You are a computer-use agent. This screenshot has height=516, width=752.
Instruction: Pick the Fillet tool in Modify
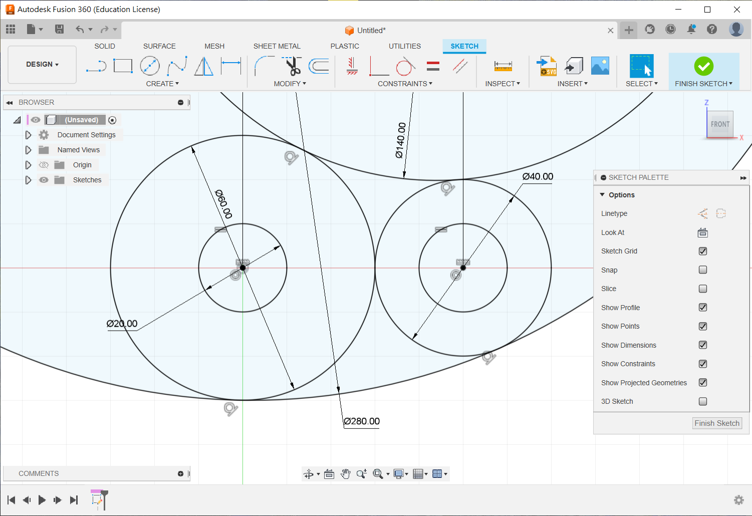click(264, 66)
